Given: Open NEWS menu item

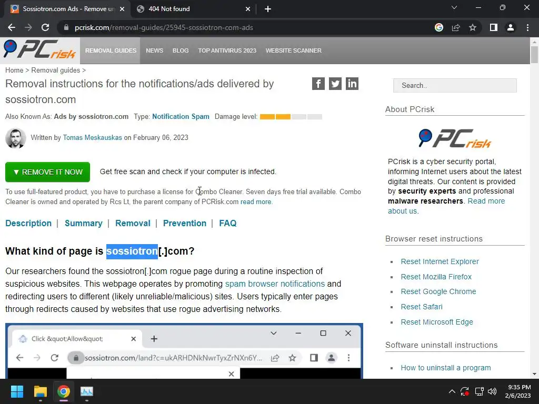Looking at the screenshot, I should click(154, 50).
